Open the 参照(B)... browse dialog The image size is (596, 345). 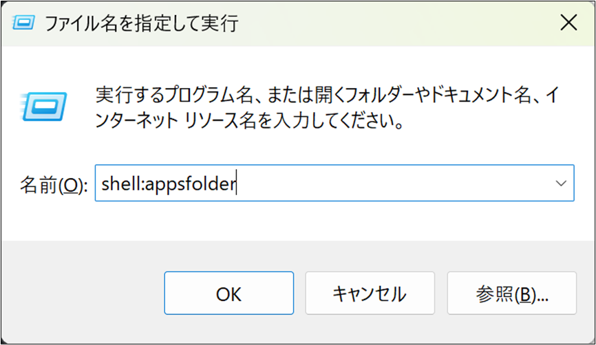click(511, 294)
